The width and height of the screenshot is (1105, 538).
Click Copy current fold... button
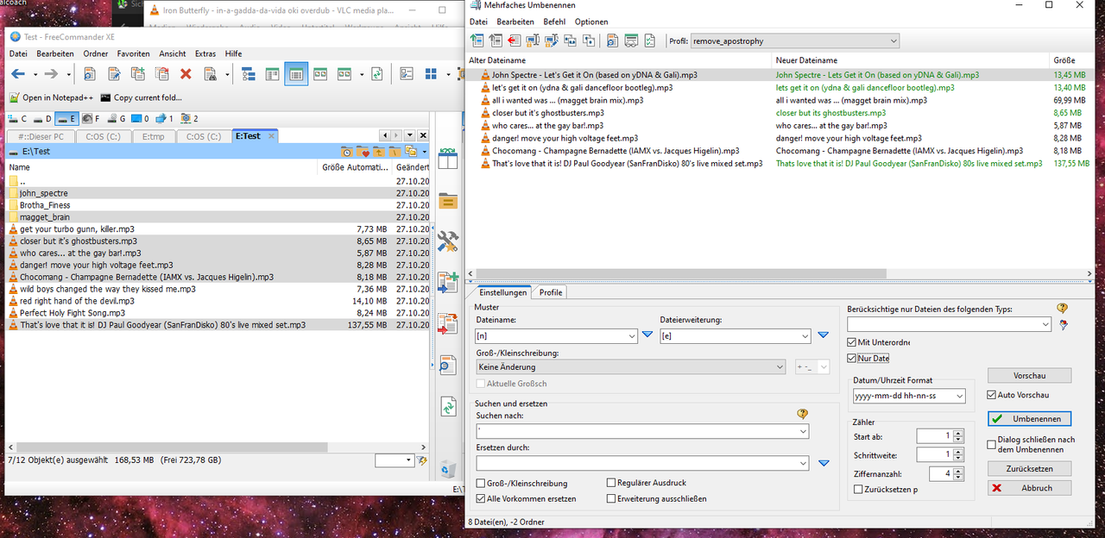point(142,97)
